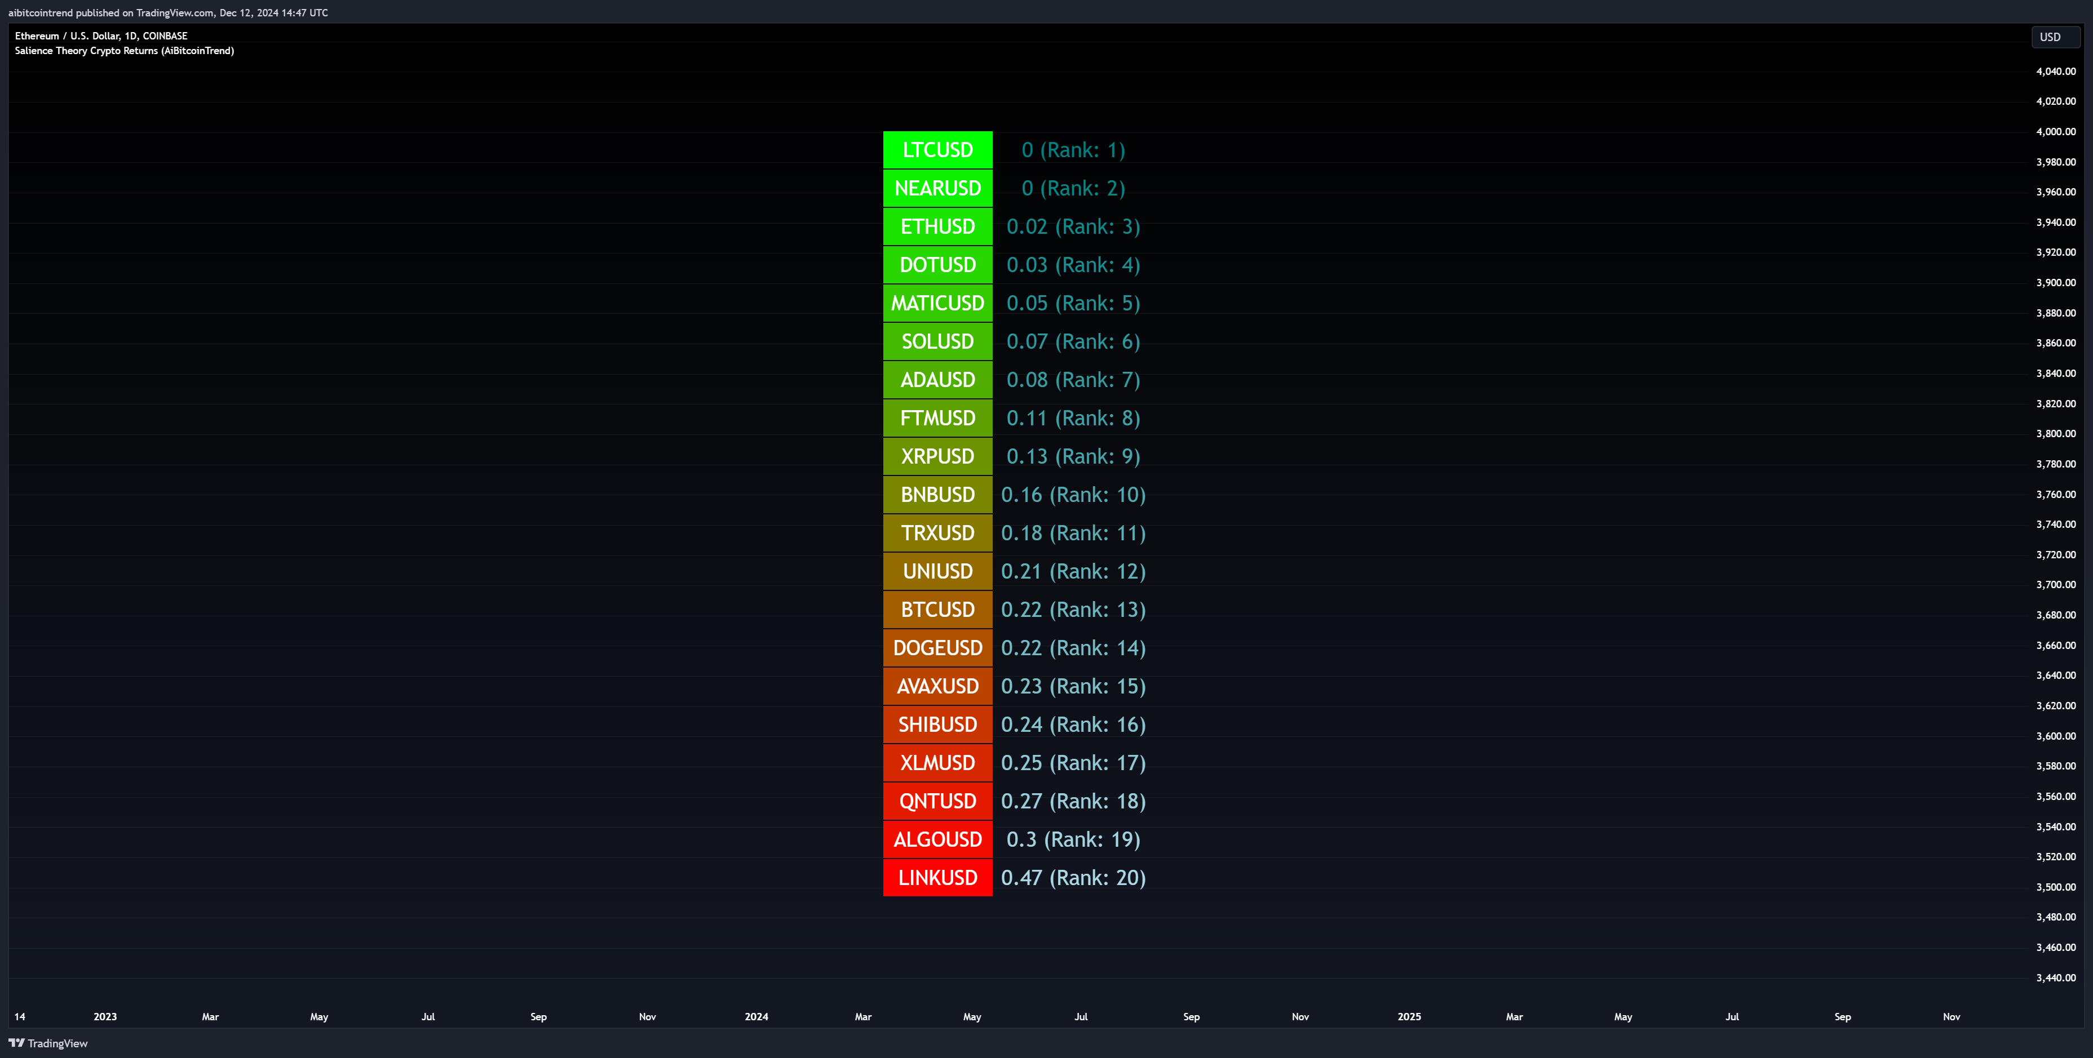Click the 4,000.00 price axis label
The width and height of the screenshot is (2093, 1058).
(2056, 131)
